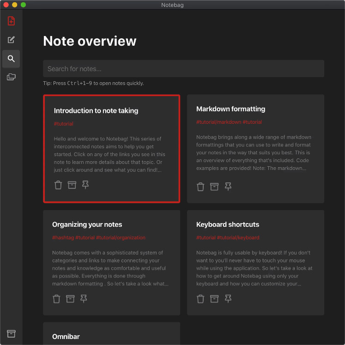
Task: Open the Omnibar note title
Action: pos(66,337)
